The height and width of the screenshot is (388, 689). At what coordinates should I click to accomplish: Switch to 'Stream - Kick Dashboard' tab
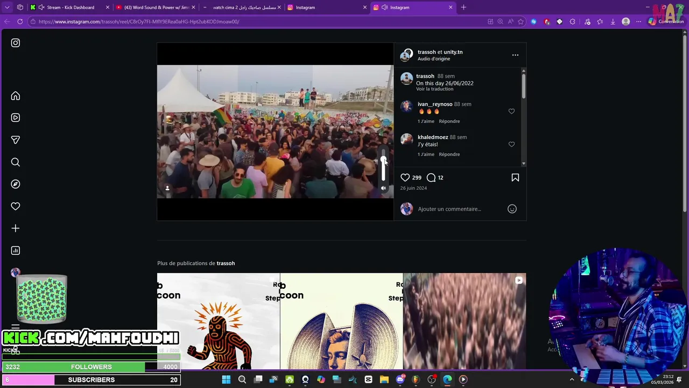(x=70, y=8)
